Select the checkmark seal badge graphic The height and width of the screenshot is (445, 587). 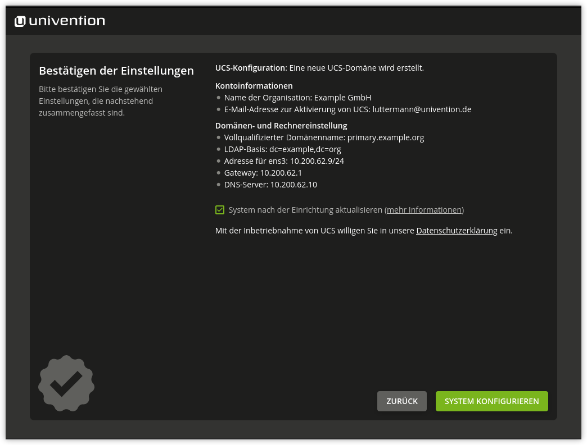(x=66, y=384)
